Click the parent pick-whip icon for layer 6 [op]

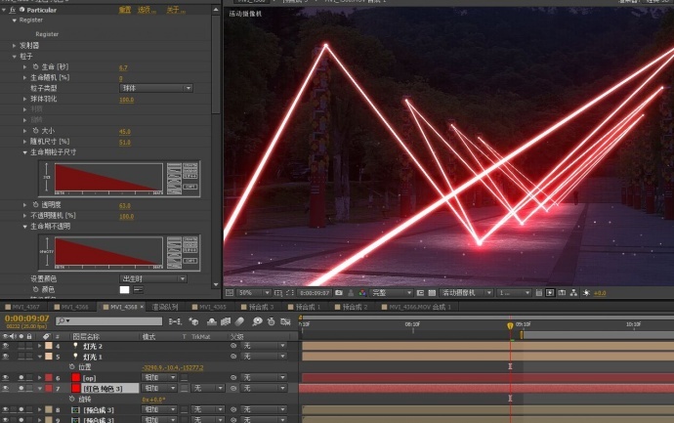click(x=233, y=377)
